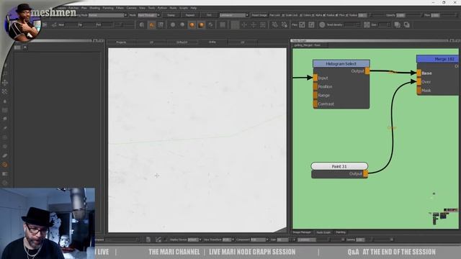Open the Filters menu
This screenshot has height=259, width=461.
(x=120, y=8)
